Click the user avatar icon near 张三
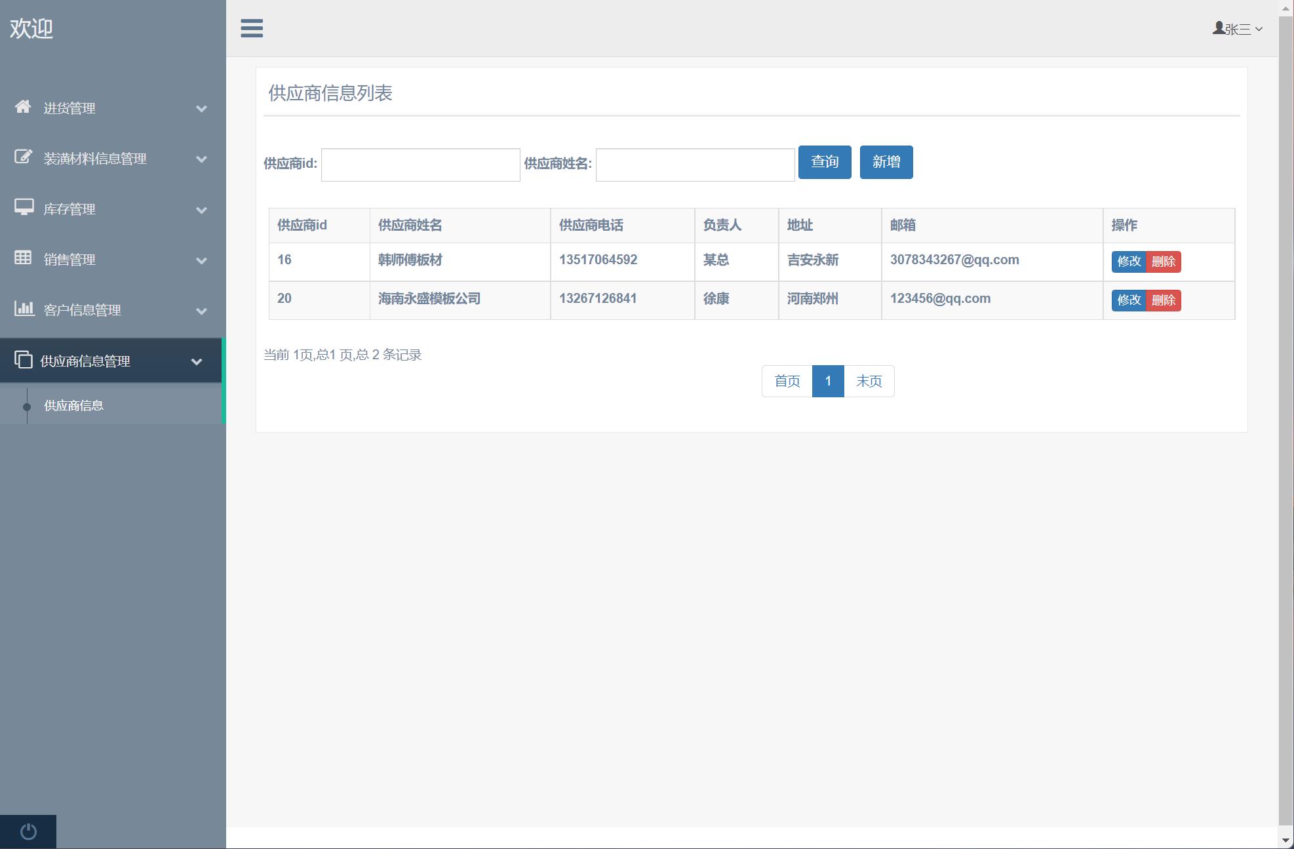The image size is (1294, 849). pyautogui.click(x=1218, y=28)
